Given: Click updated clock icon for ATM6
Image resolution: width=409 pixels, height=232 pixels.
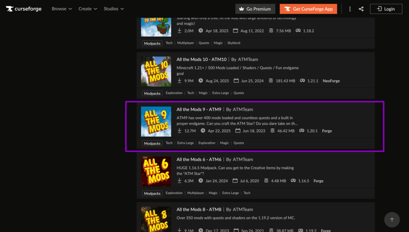Looking at the screenshot, I should 201,181.
